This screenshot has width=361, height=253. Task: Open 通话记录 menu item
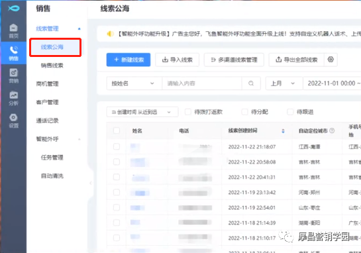tap(48, 121)
